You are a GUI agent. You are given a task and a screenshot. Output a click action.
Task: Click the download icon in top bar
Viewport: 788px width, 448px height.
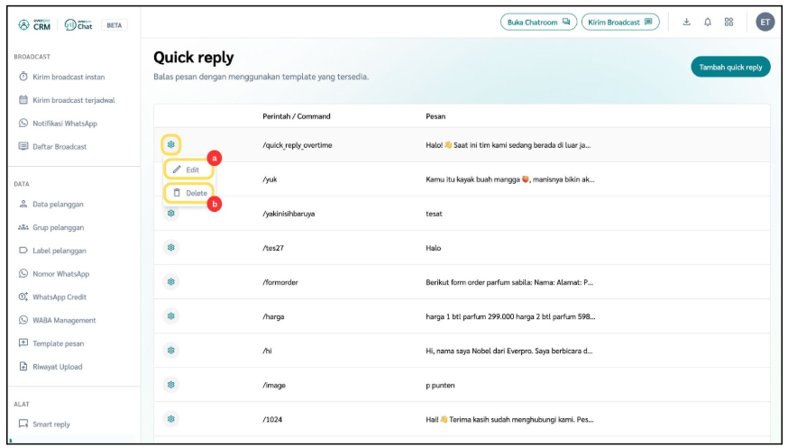coord(686,22)
